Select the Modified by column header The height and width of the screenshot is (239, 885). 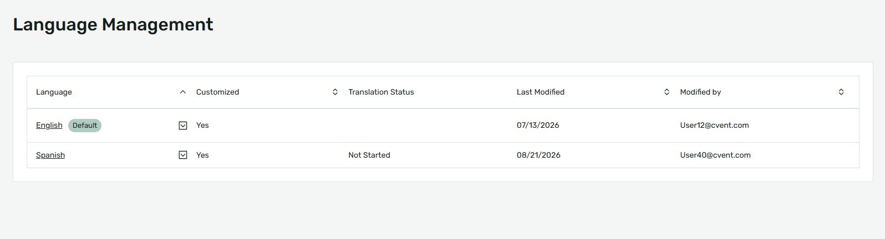pos(700,92)
